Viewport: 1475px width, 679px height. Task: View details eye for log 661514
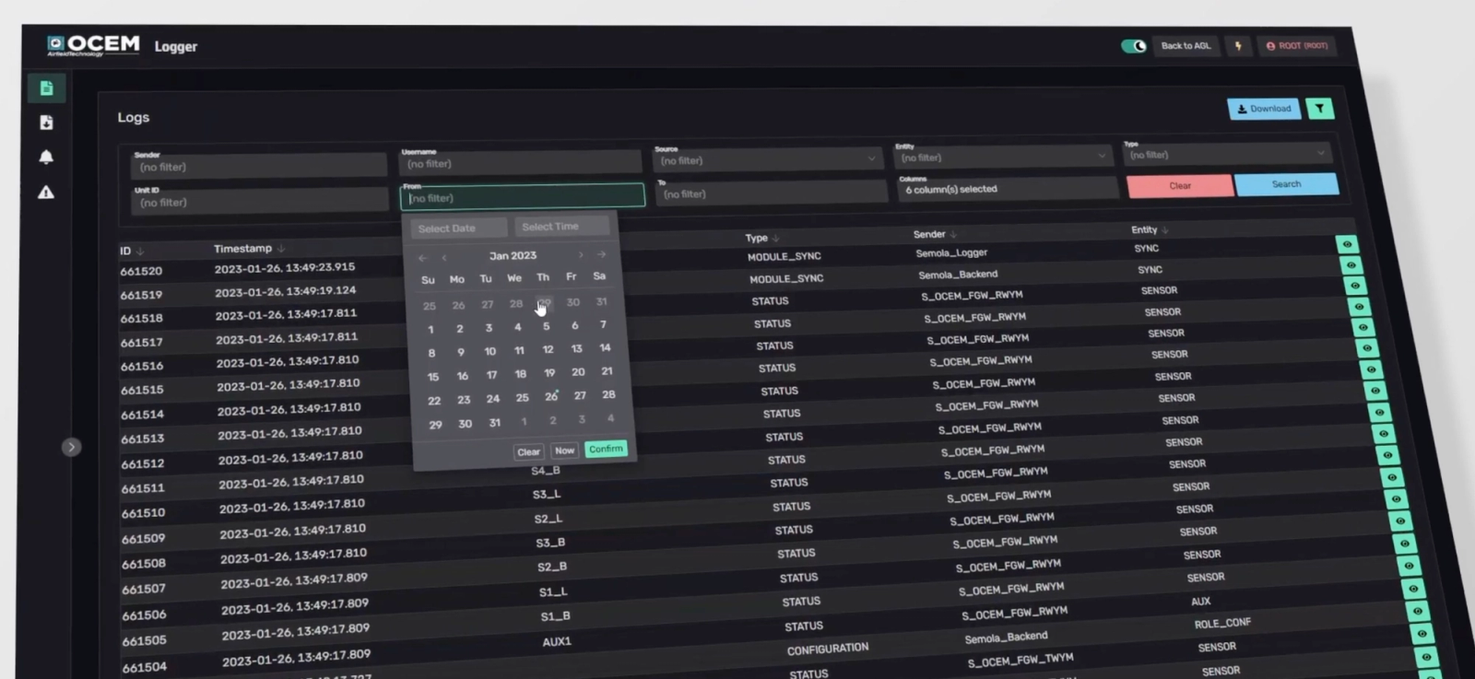click(1371, 369)
